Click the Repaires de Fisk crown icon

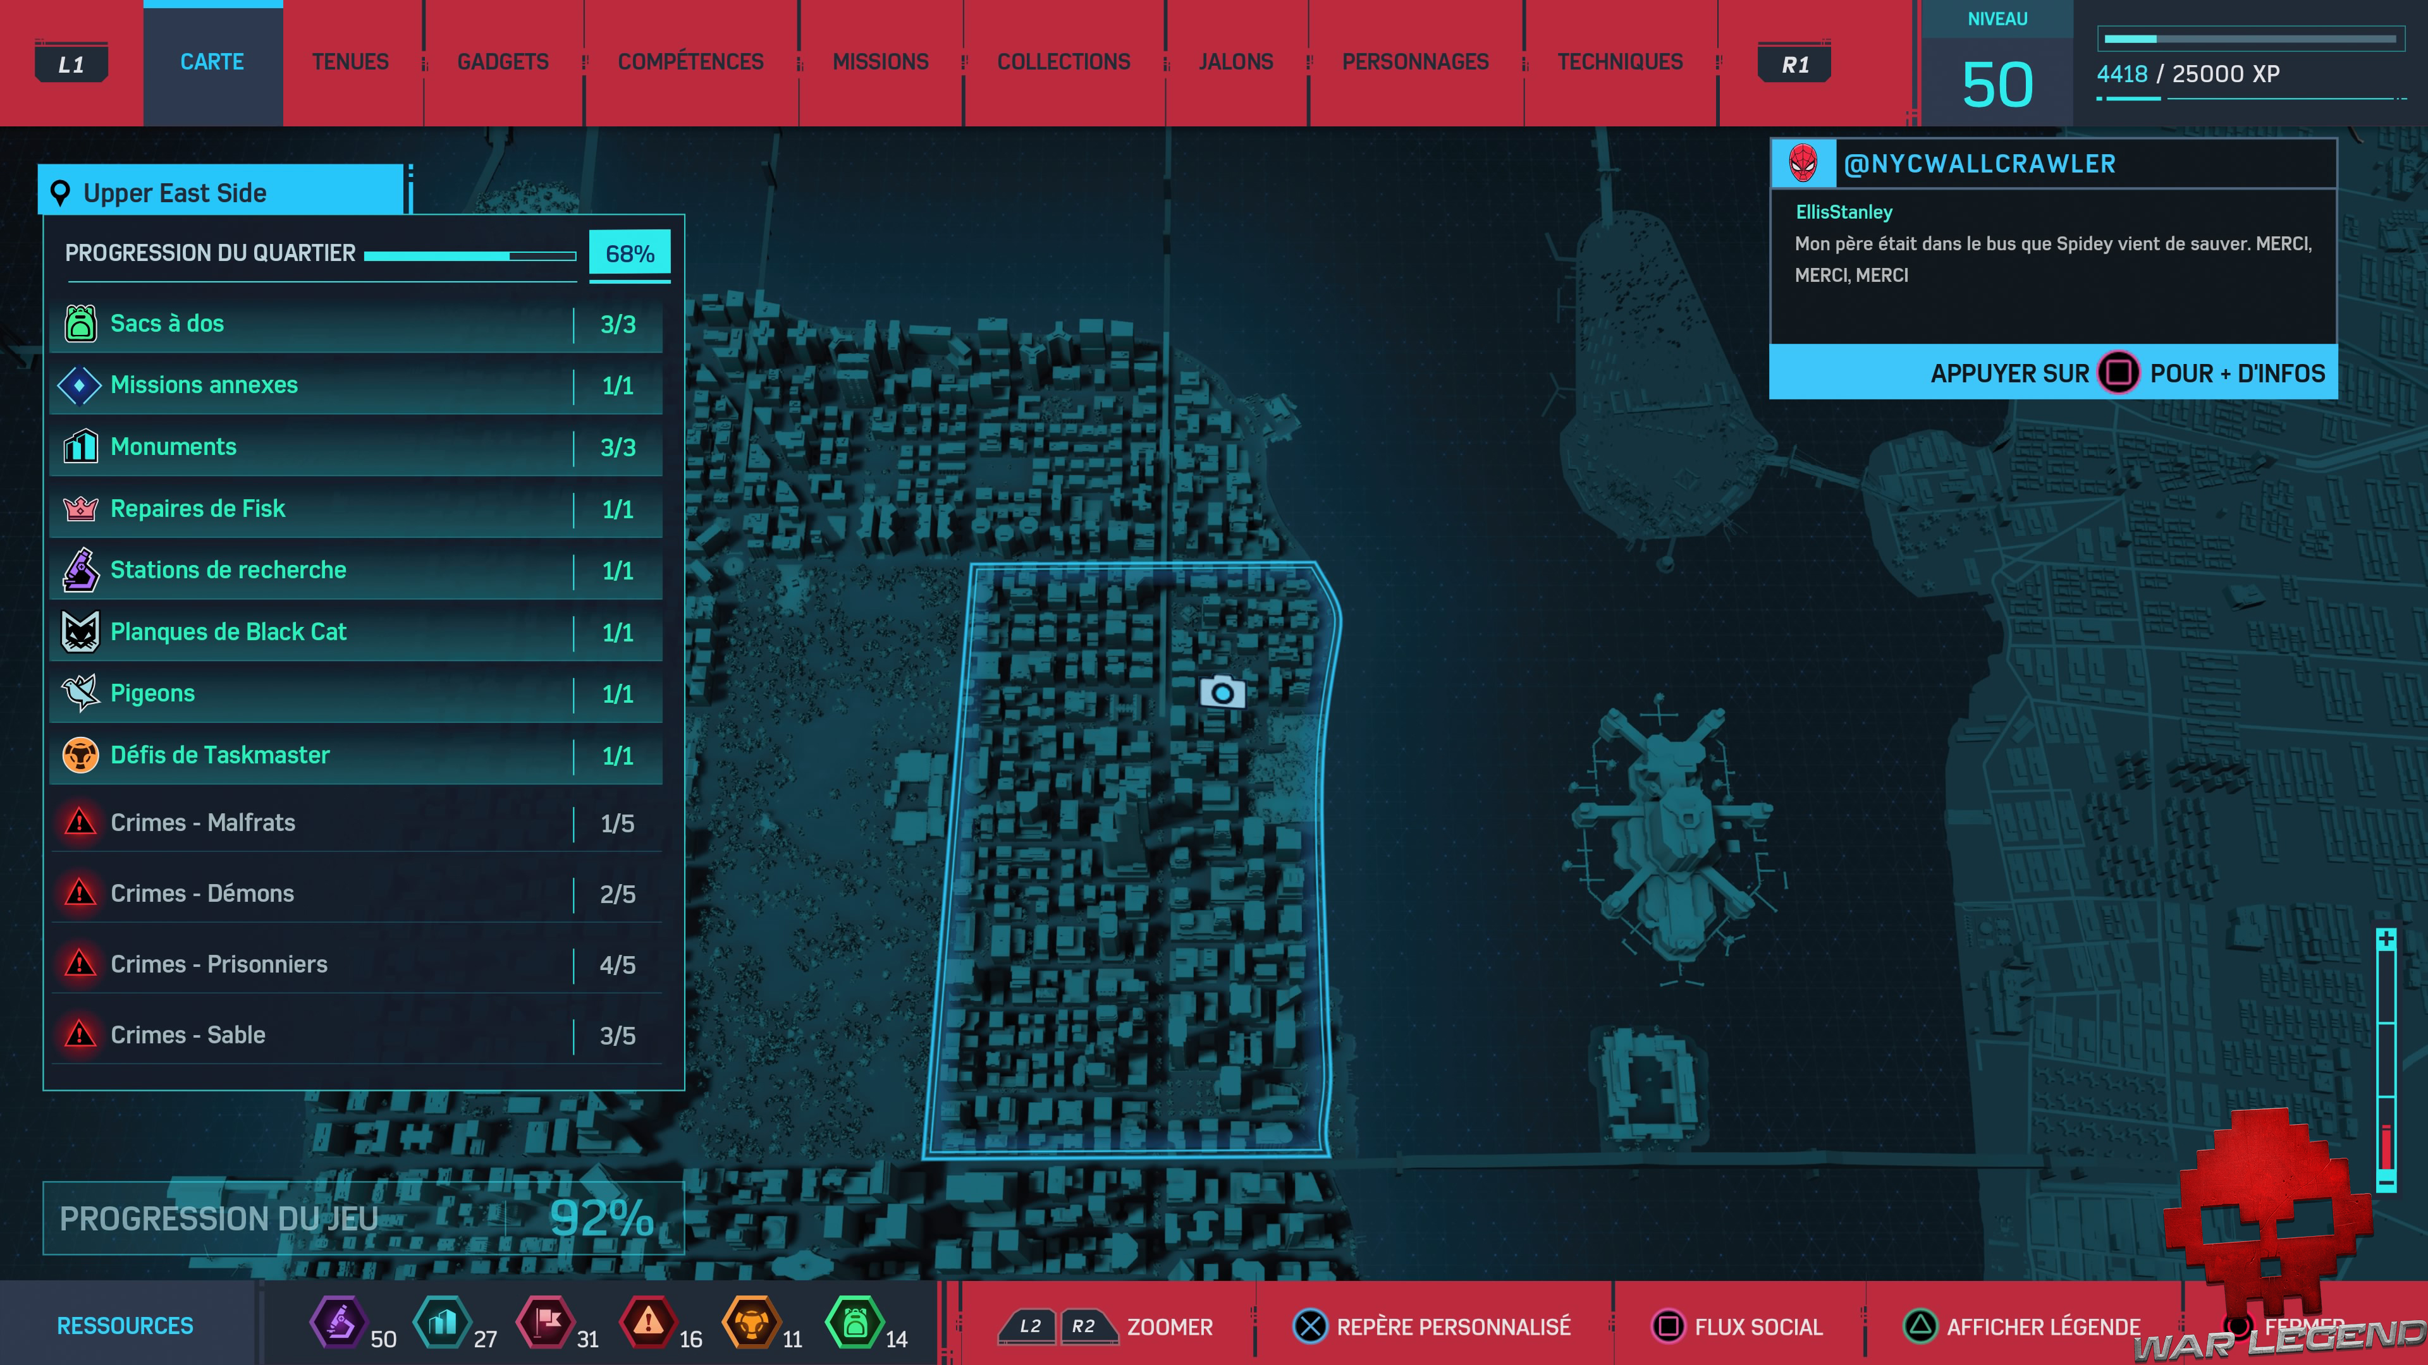(80, 509)
